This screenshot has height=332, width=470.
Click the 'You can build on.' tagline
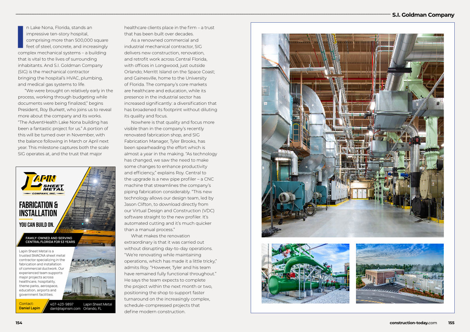point(36,224)
